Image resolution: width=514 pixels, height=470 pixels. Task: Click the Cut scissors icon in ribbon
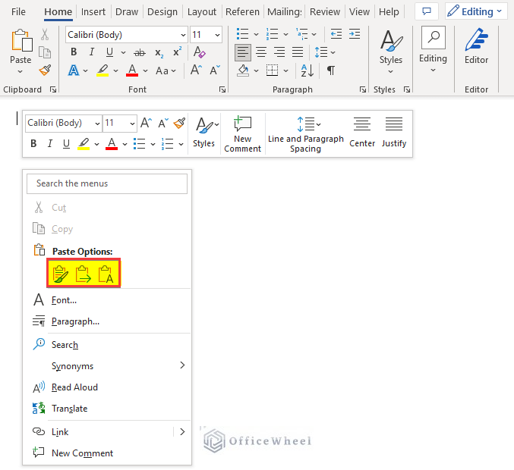click(45, 34)
